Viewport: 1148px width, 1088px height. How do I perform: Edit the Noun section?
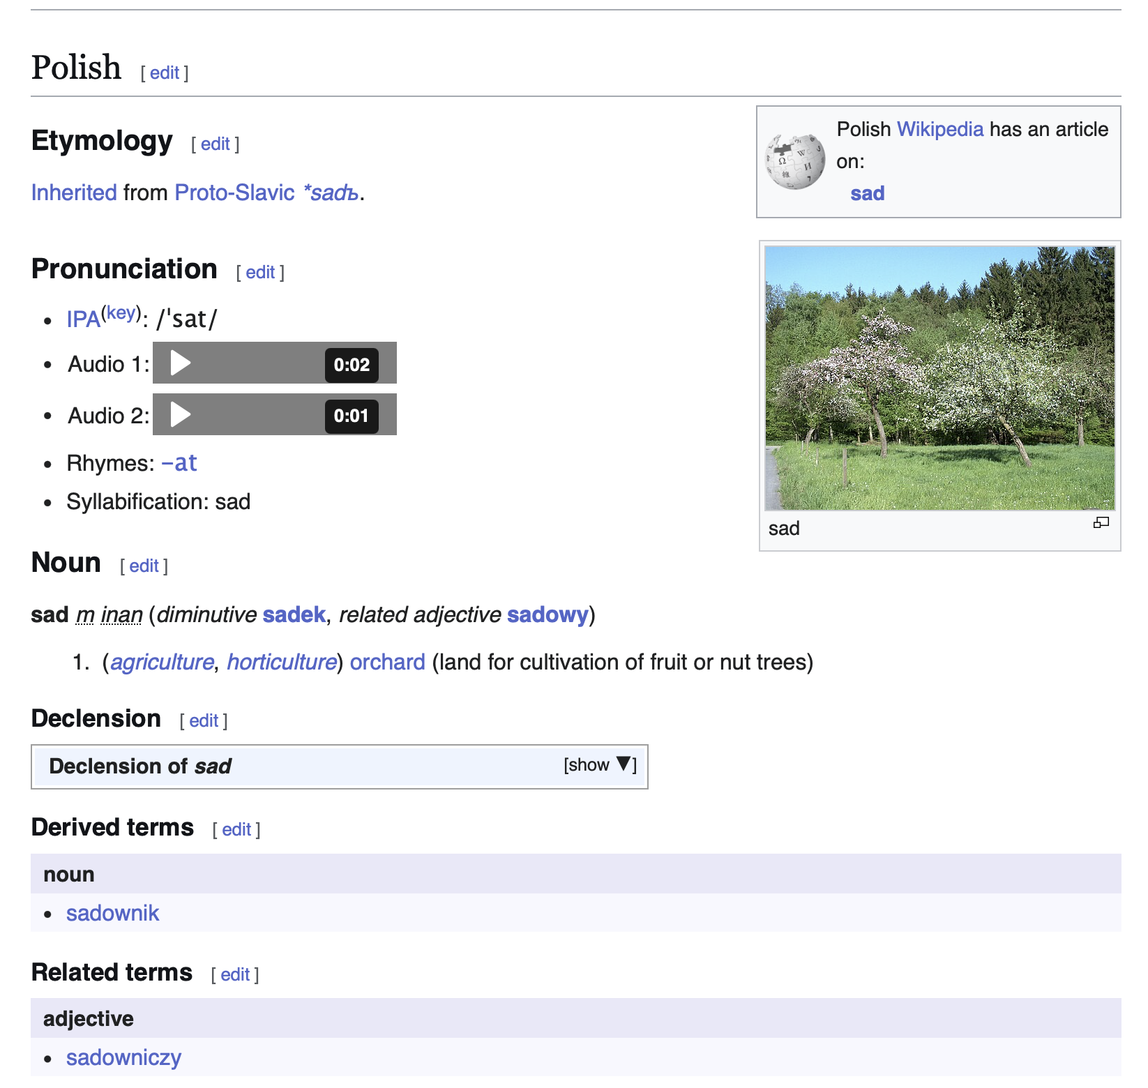(x=144, y=566)
